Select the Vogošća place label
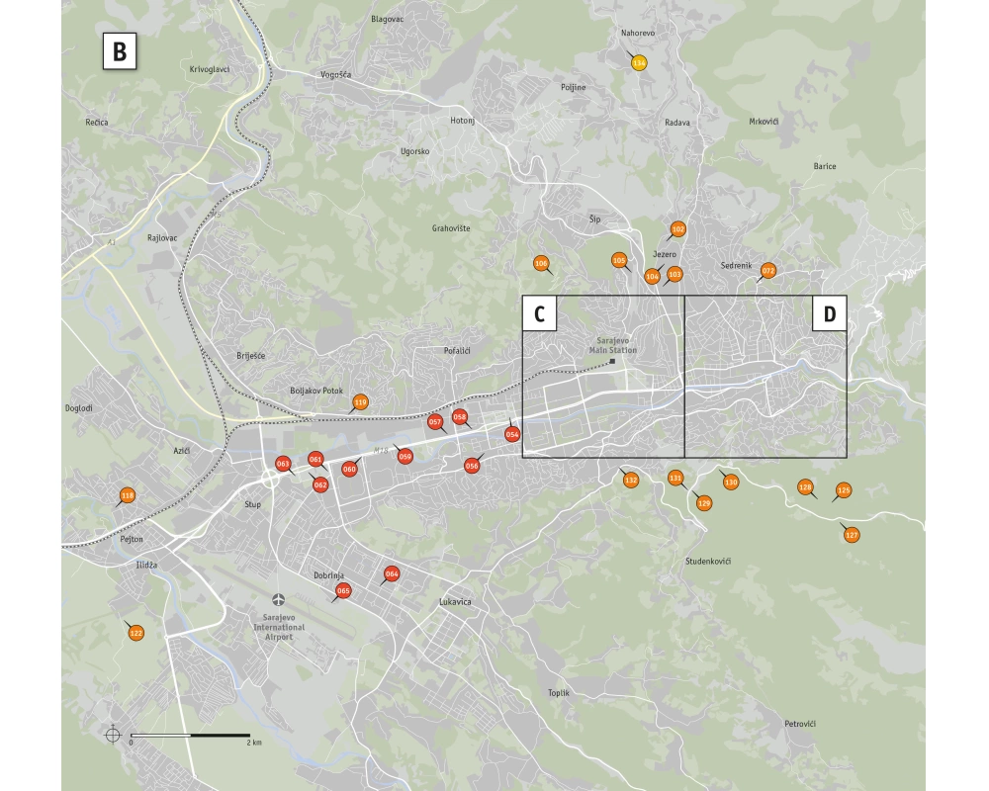The image size is (989, 791). pyautogui.click(x=337, y=75)
